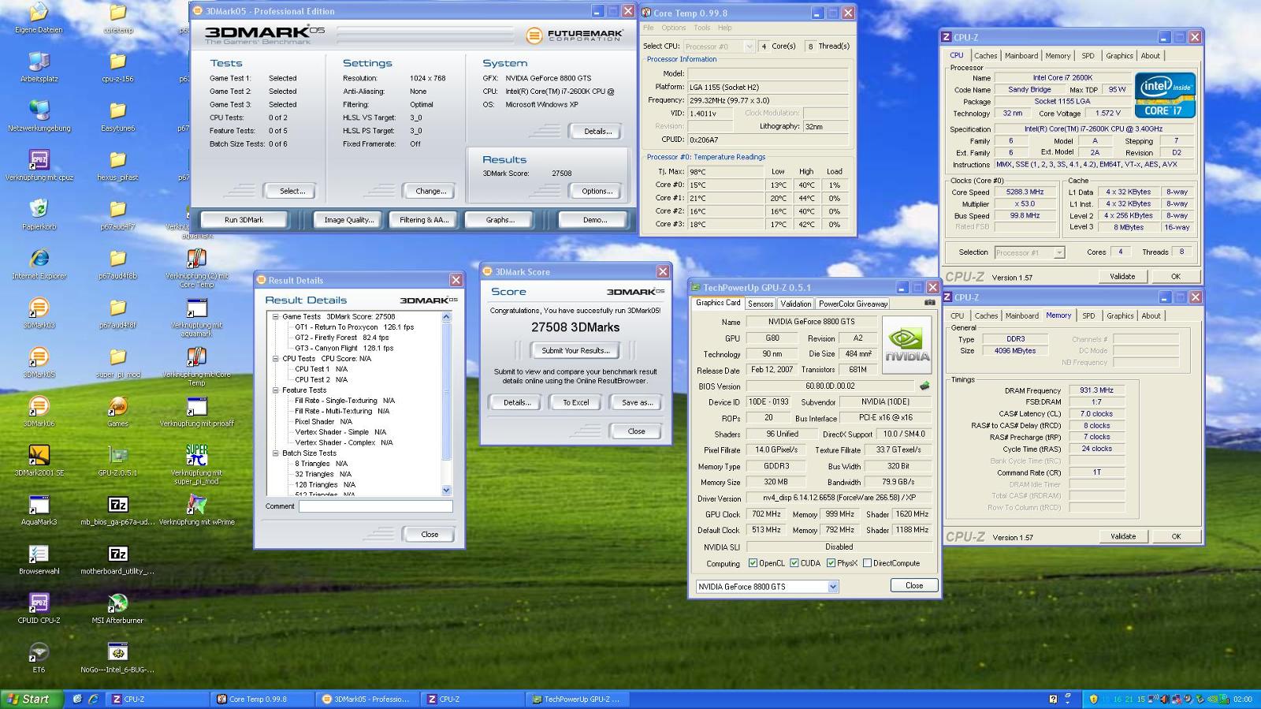Open the GeForce 8800 GTS dropdown in GPU-Z

coord(833,587)
